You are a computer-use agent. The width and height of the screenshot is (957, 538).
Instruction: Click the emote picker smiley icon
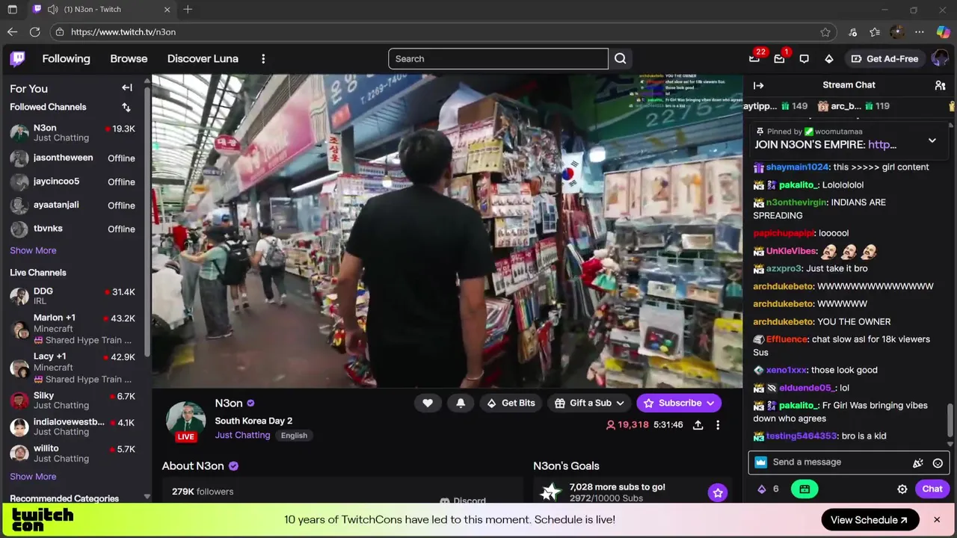pos(938,463)
